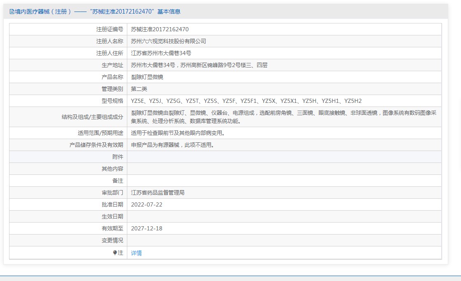This screenshot has height=281, width=461.
Task: Click the 型号规格 label
Action: 112,101
